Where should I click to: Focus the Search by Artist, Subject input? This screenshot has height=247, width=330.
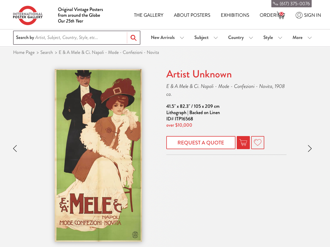point(70,38)
